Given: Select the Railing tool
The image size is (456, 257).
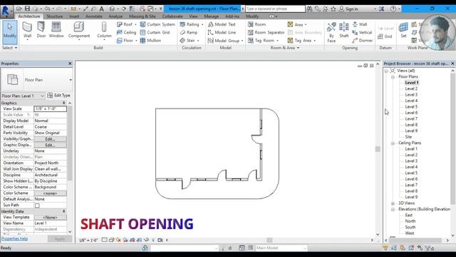Looking at the screenshot, I should click(x=190, y=24).
